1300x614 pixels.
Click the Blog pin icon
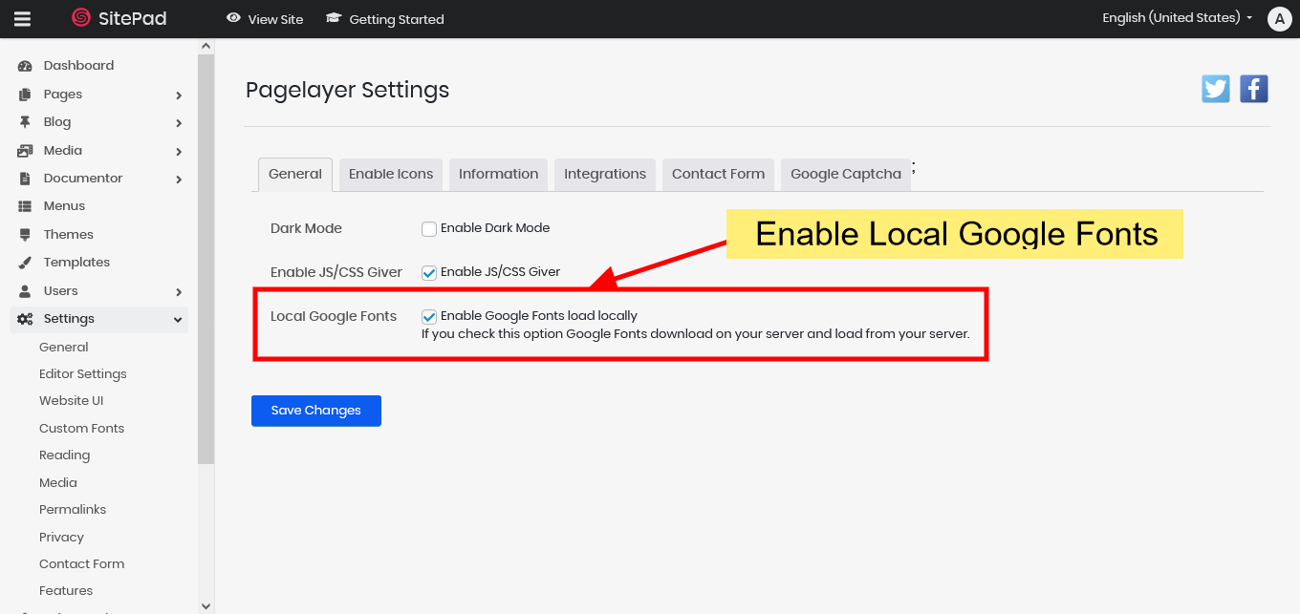click(x=25, y=122)
